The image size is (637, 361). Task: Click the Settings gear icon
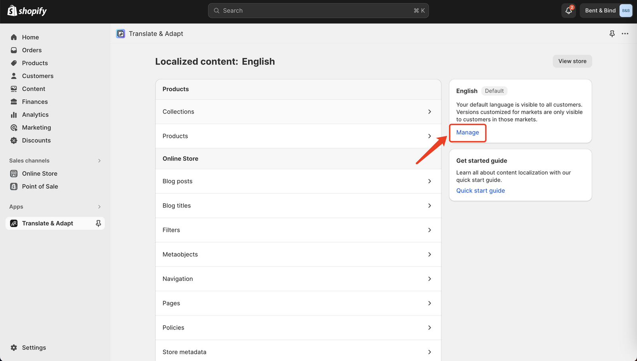(x=14, y=347)
